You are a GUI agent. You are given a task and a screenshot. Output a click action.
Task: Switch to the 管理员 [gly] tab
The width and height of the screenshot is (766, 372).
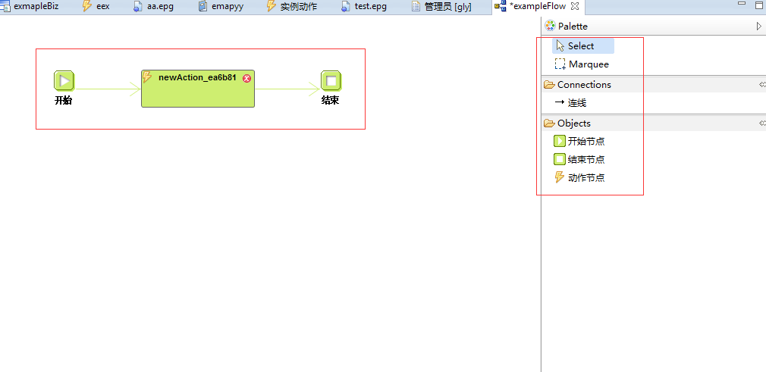tap(441, 7)
